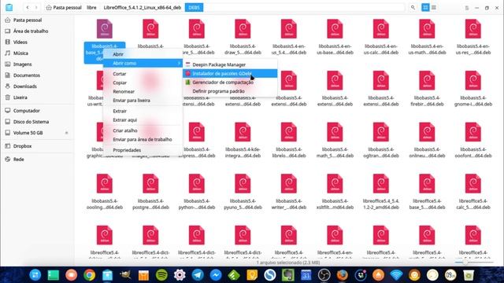Open the Deepin launcher in dock
Viewport: 504px width, 283px height.
[35, 275]
